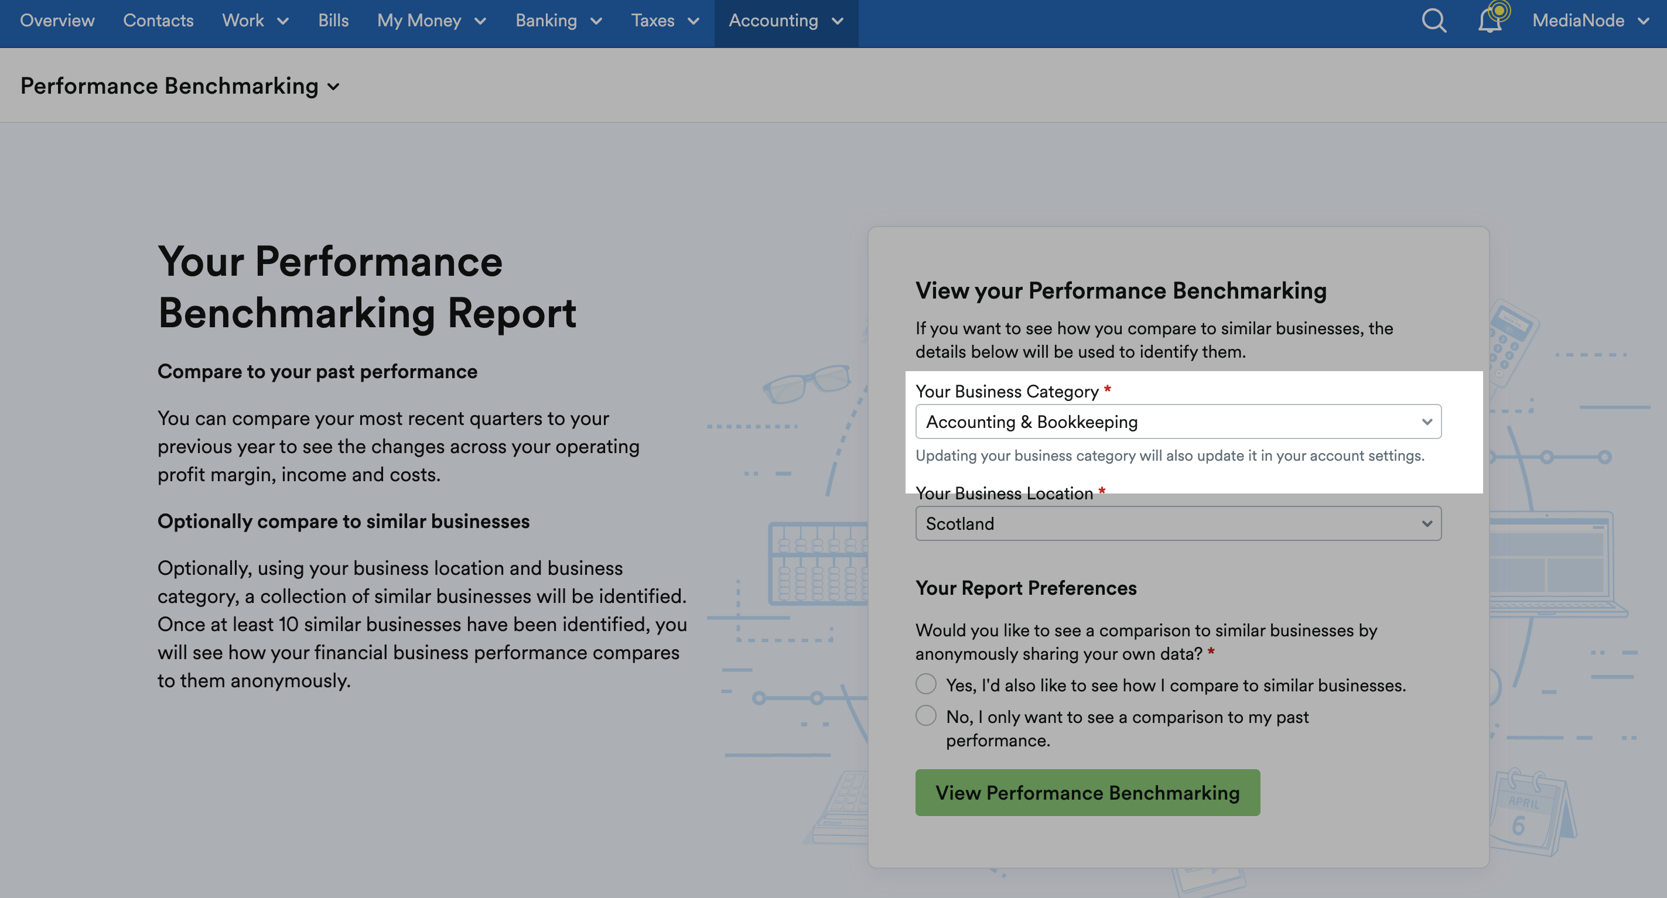
Task: Click the View Performance Benchmarking button
Action: coord(1087,793)
